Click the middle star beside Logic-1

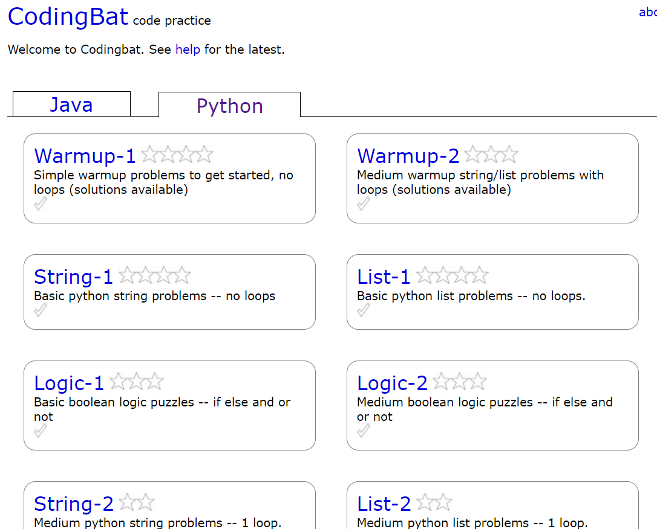pos(137,381)
